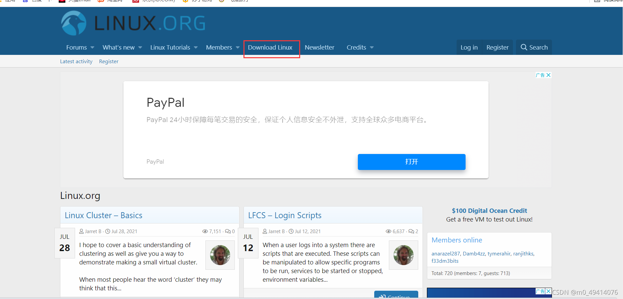Viewport: 623px width, 299px height.
Task: Open member tymerahir's profile
Action: 499,254
